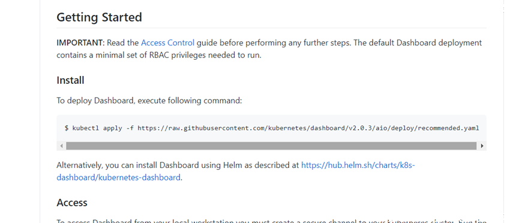Click the horizontal scrollbar thumb under the command
519x223 pixels.
[271, 146]
